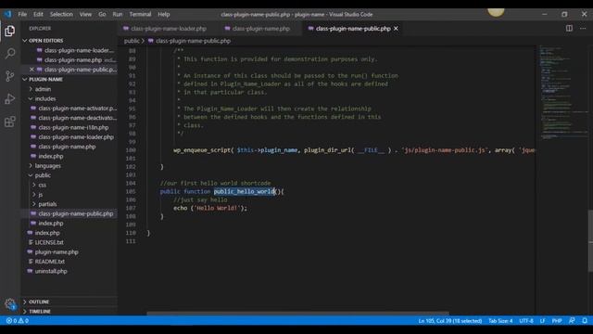The height and width of the screenshot is (334, 593).
Task: Click the VS Code logo icon
Action: pyautogui.click(x=7, y=15)
